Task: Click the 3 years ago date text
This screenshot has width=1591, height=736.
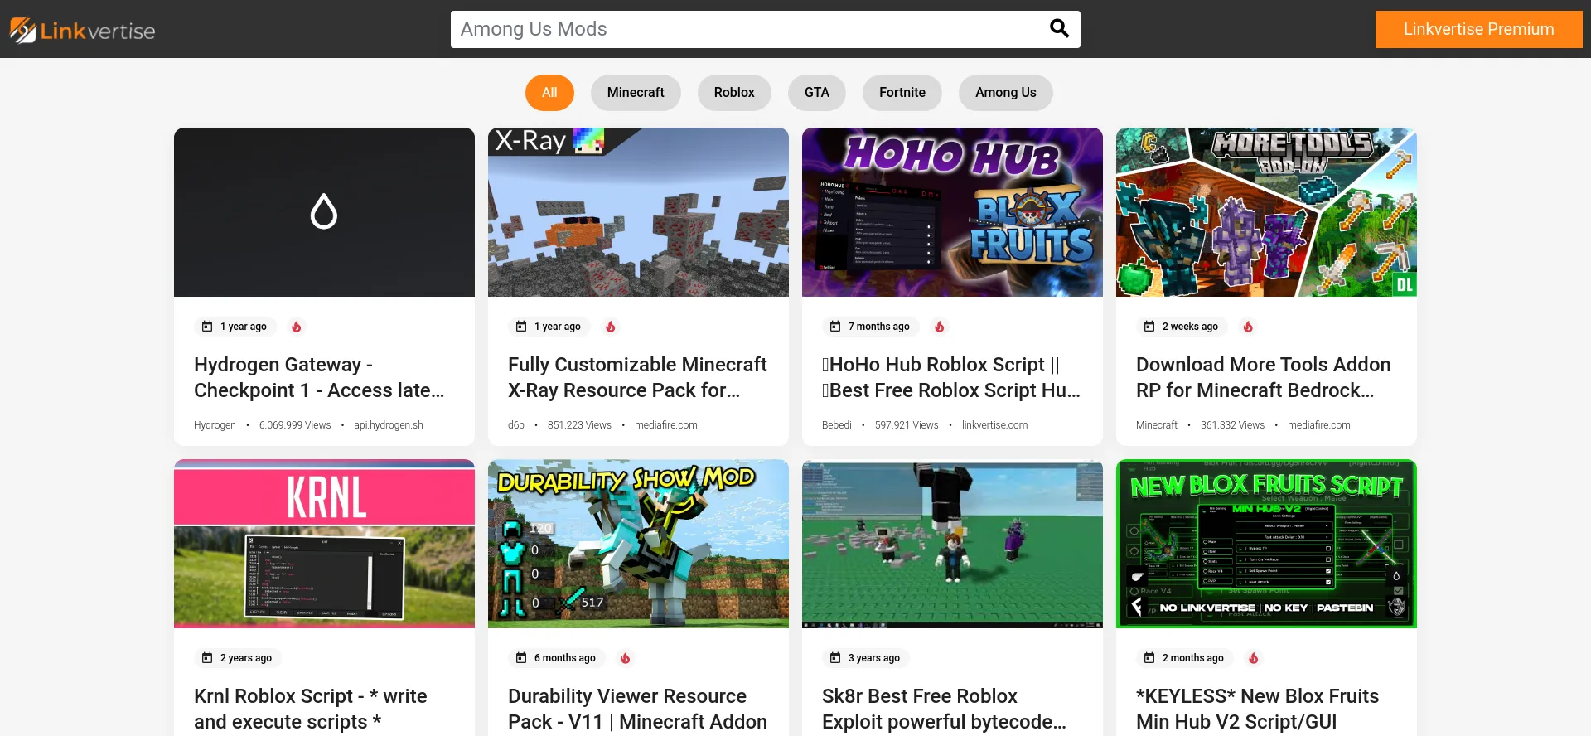Action: tap(874, 658)
